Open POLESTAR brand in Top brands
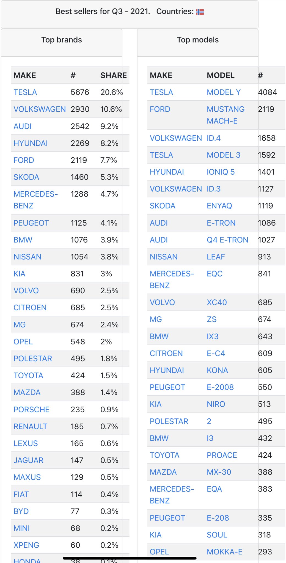286x563 pixels. point(33,358)
